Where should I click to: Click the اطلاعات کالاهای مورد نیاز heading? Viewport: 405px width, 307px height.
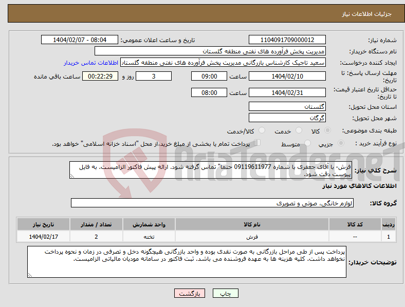pyautogui.click(x=359, y=186)
